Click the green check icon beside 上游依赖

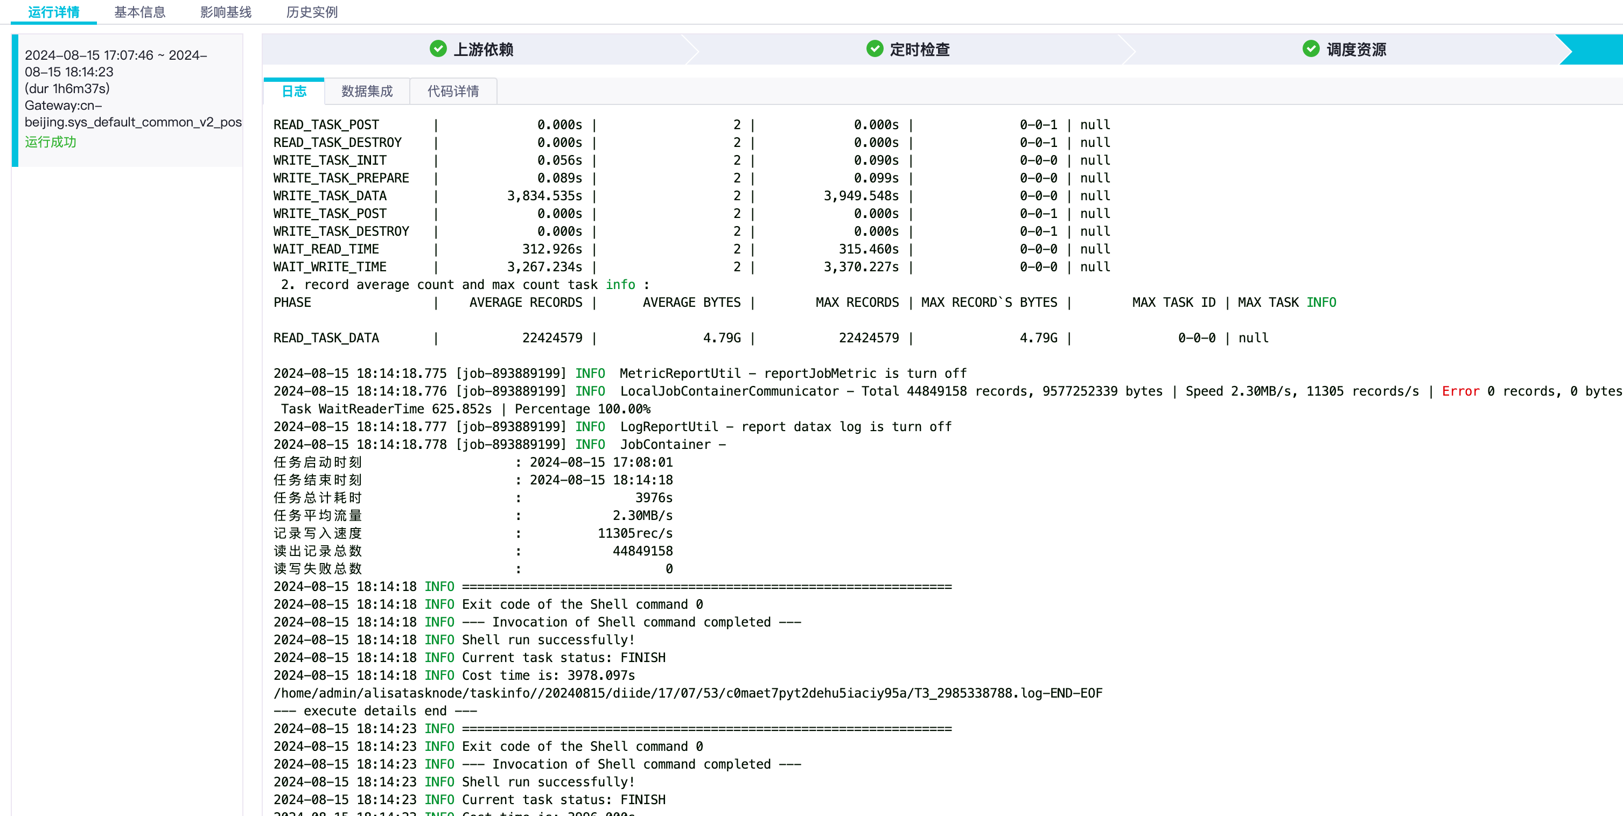pyautogui.click(x=438, y=48)
